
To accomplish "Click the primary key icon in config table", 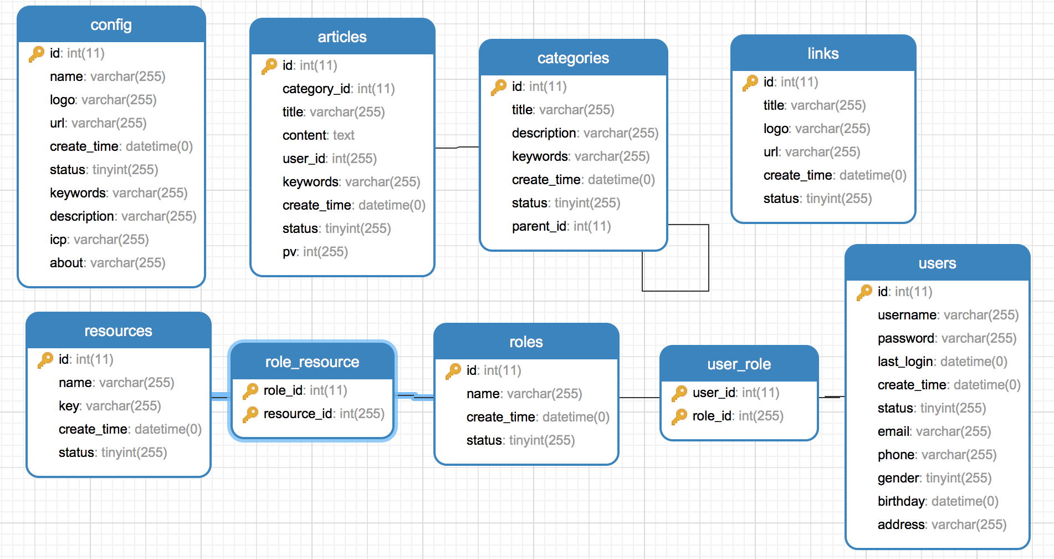I will 37,54.
